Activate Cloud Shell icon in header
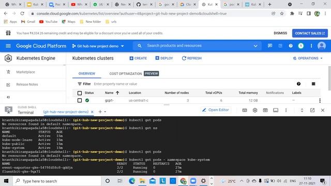Image resolution: width=331 pixels, height=186 pixels. [280, 46]
